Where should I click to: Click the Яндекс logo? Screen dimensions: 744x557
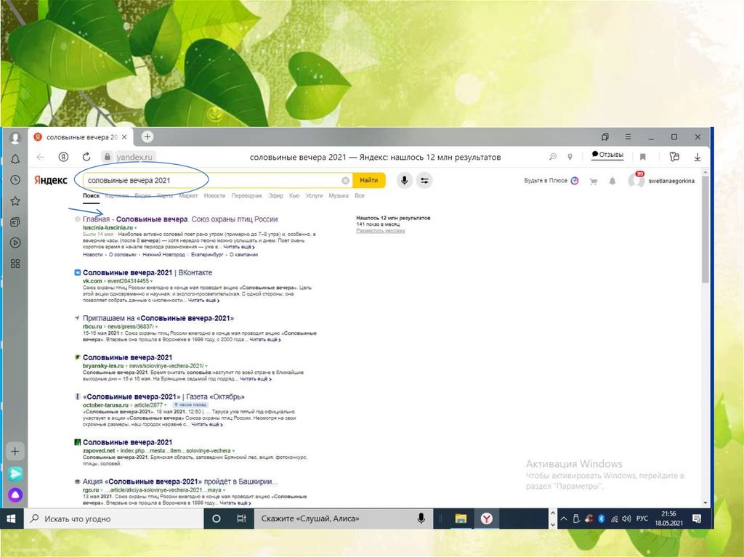[x=51, y=180]
